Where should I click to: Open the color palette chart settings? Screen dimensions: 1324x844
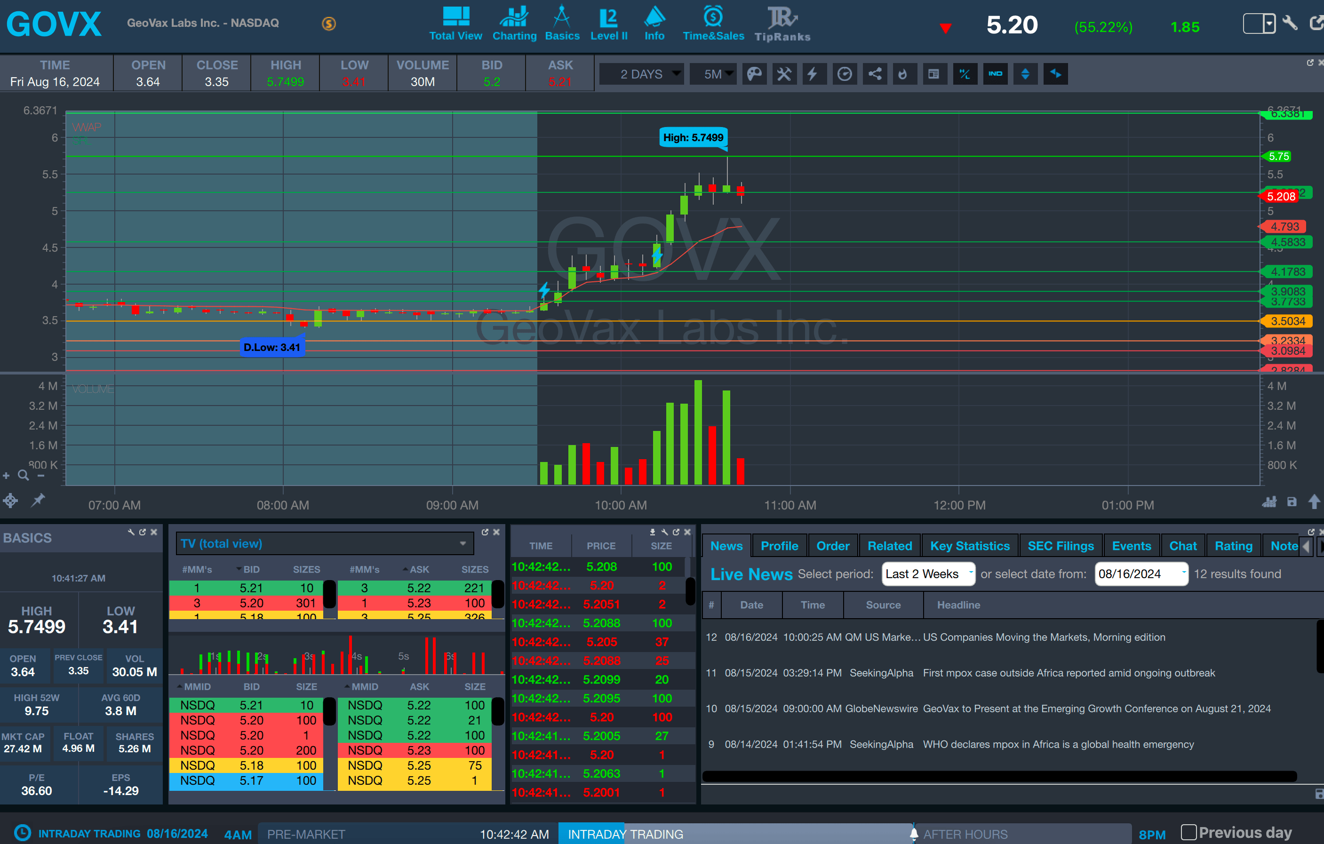coord(754,74)
